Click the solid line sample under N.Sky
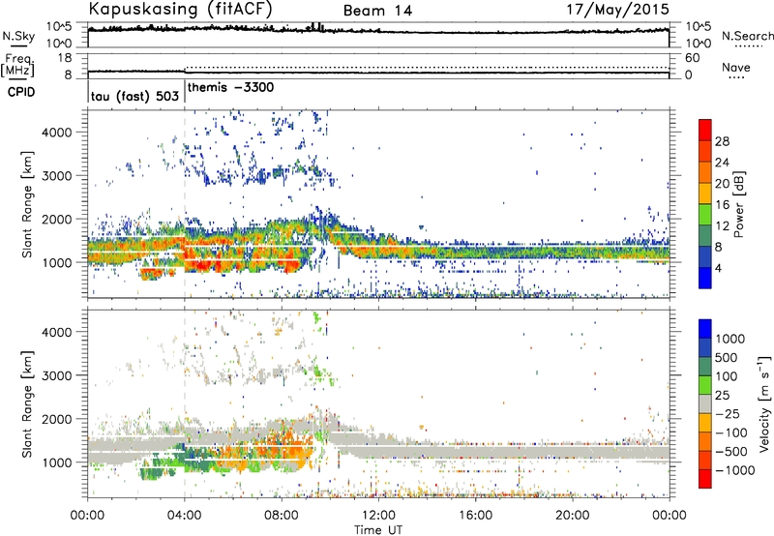 point(18,46)
